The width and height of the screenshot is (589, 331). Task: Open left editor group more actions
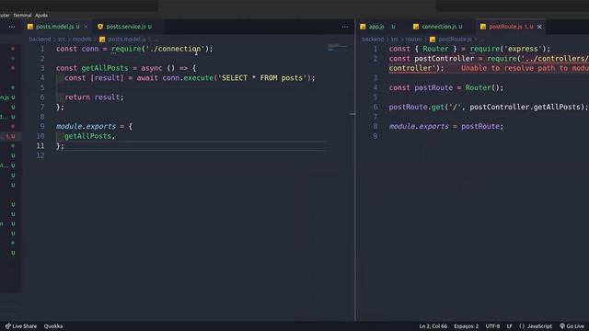click(345, 27)
